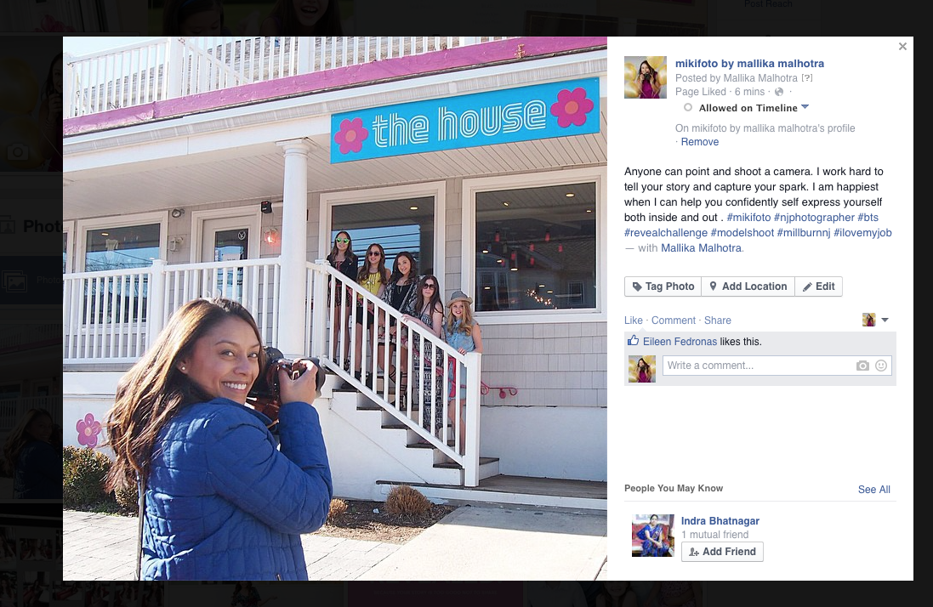Screen dimensions: 933x607
Task: Expand the Allowed on Timeline dropdown arrow
Action: coord(805,107)
